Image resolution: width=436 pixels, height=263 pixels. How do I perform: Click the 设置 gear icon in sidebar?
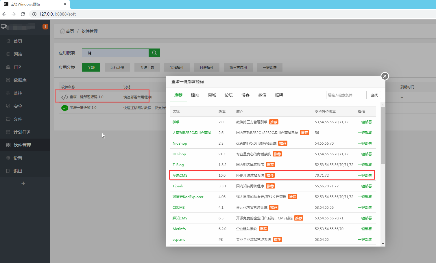(x=8, y=158)
